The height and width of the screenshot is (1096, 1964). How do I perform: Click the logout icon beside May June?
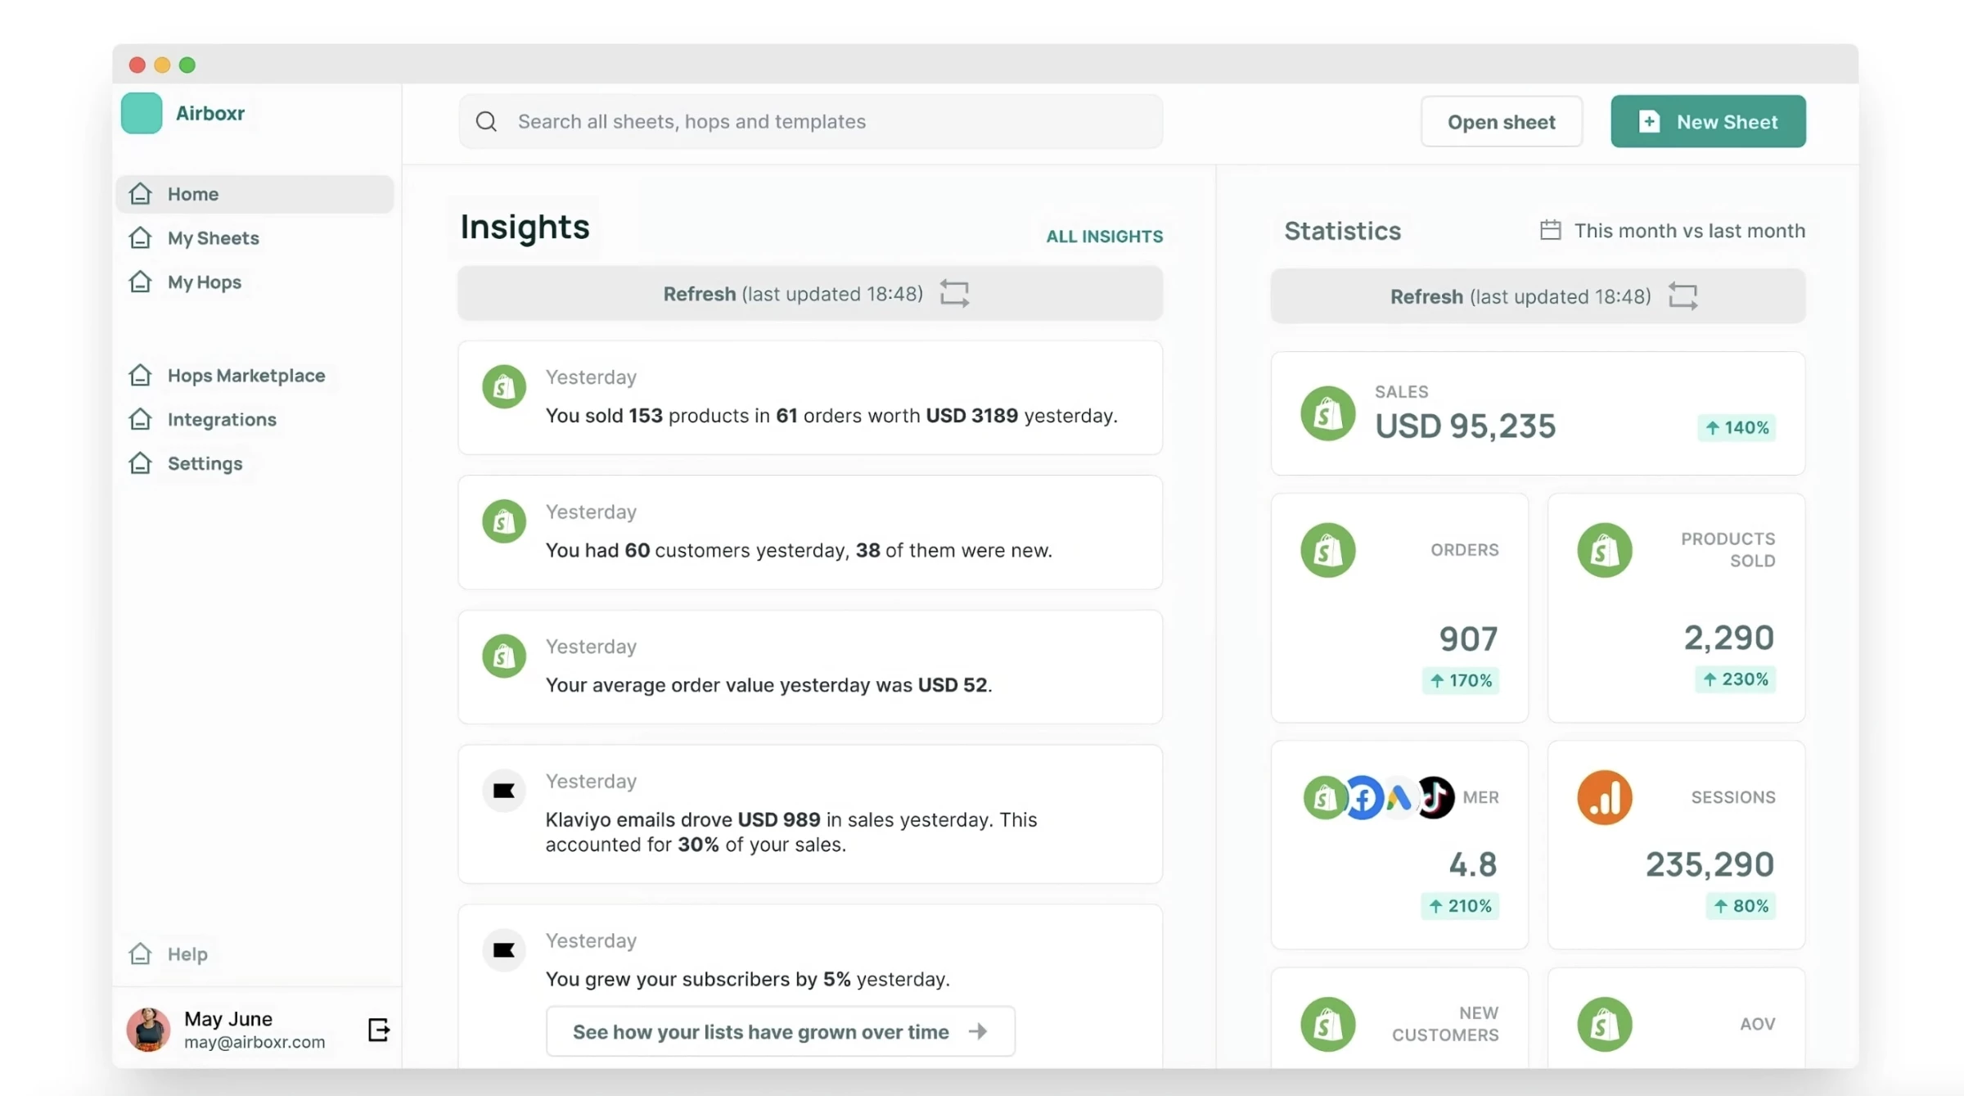tap(378, 1029)
